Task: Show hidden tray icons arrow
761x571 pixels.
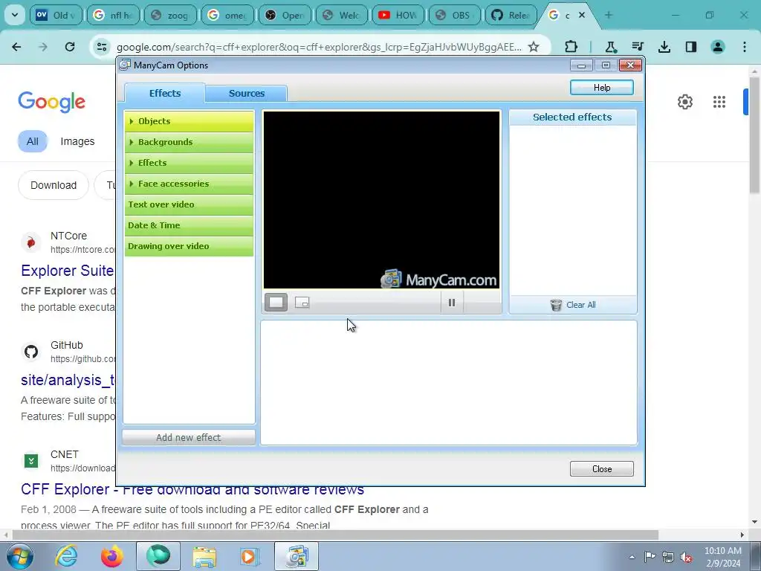Action: click(632, 557)
